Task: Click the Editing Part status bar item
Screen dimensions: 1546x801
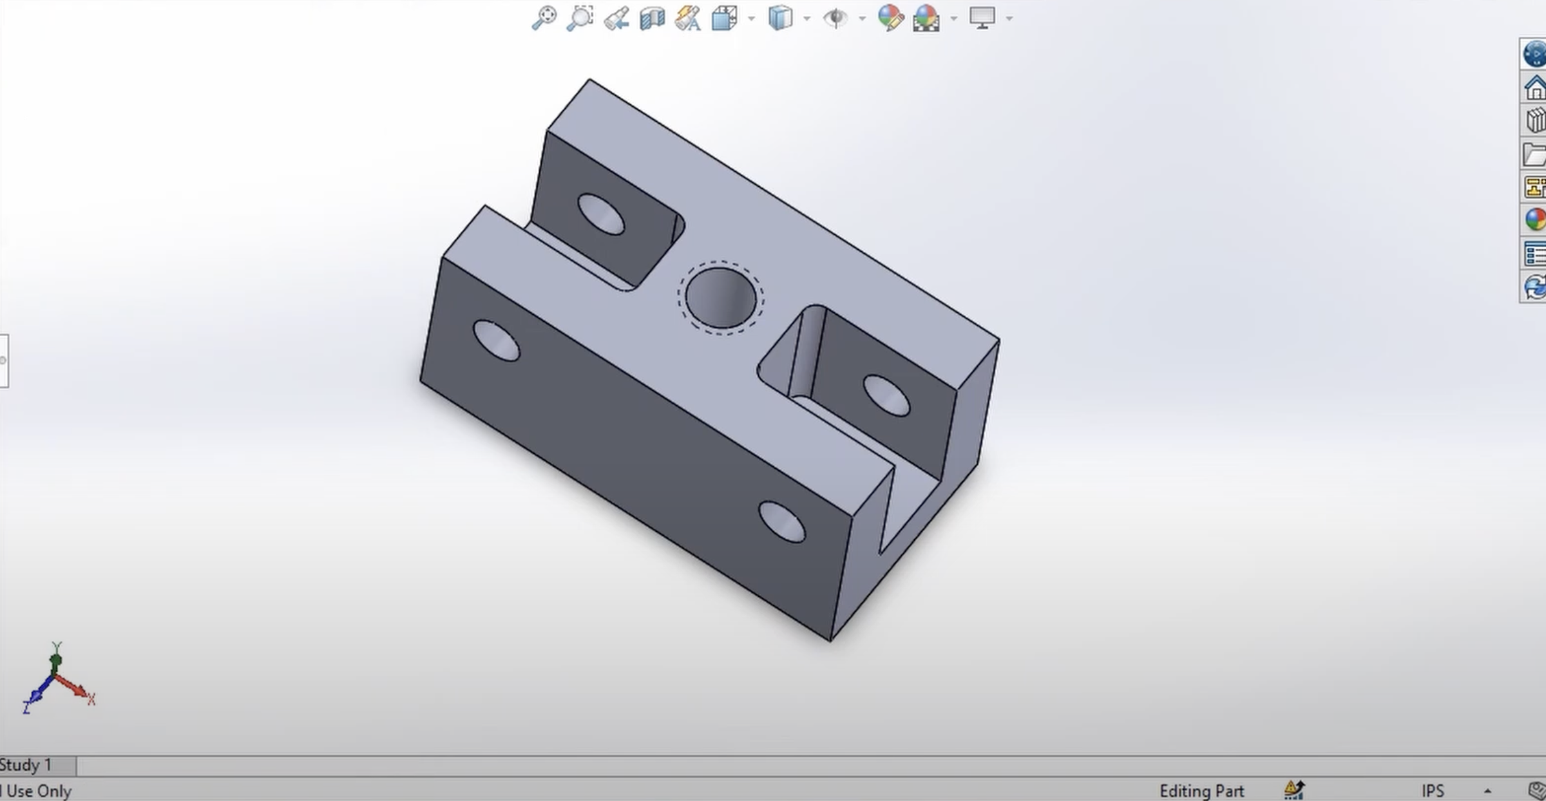Action: click(1202, 791)
